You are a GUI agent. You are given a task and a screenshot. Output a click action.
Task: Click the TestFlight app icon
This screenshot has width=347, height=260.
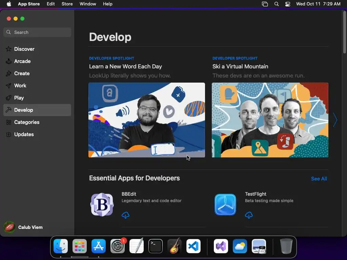(225, 204)
